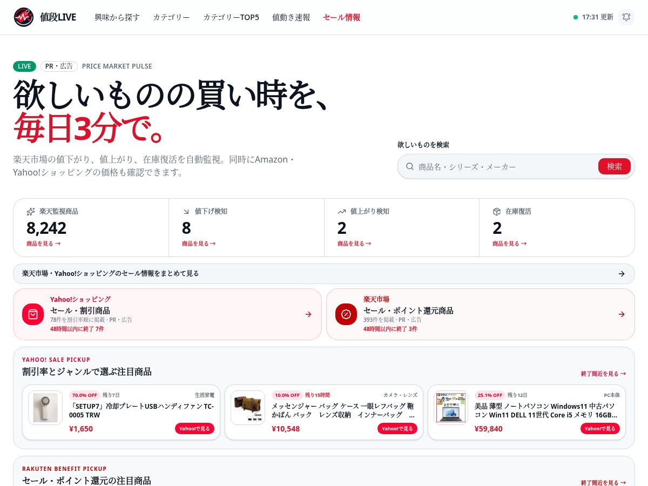Click the arrow on the 楽天市場 sale card

[622, 314]
